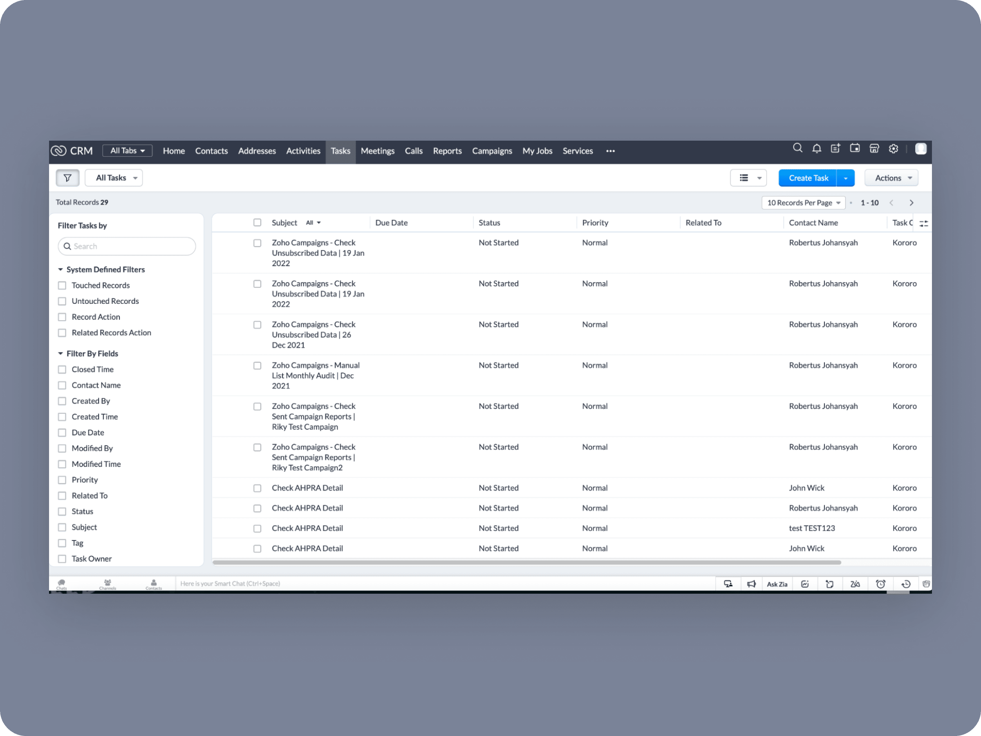Viewport: 981px width, 736px height.
Task: Click the Smart Chat input bar
Action: [x=446, y=584]
